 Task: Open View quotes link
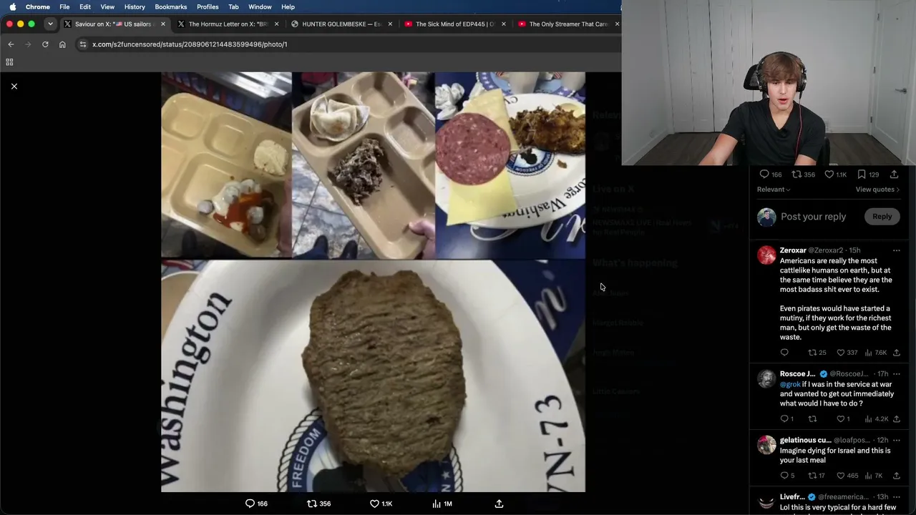[x=877, y=190]
